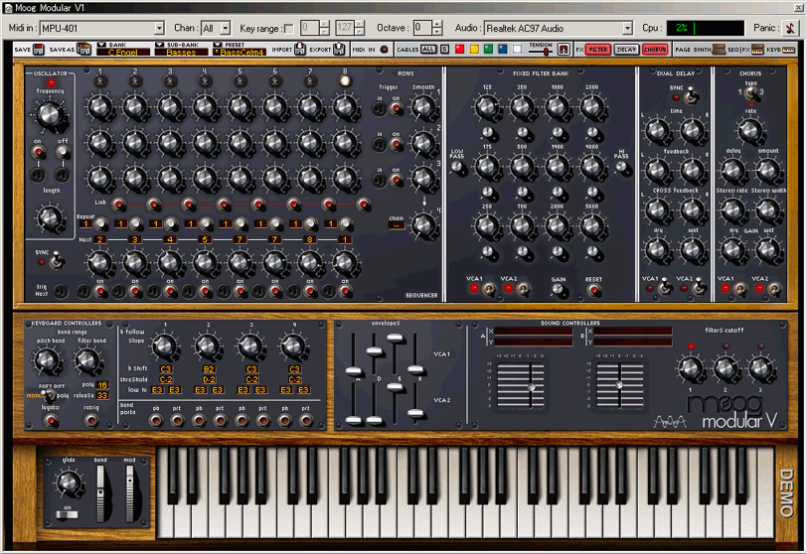807x554 pixels.
Task: Toggle the glide on switch
Action: [x=68, y=514]
